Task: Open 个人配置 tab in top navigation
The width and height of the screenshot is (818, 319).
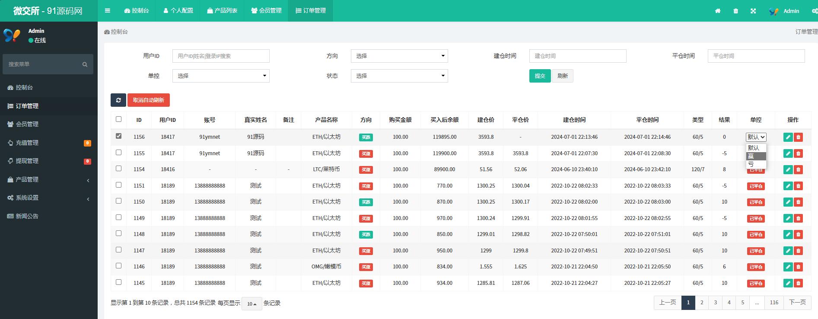Action: click(x=178, y=11)
